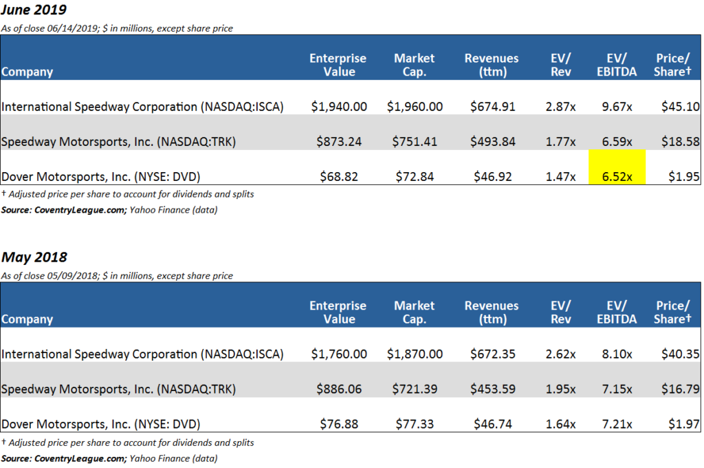Click the 1.47x EV/Rev value
The width and height of the screenshot is (704, 468).
click(x=561, y=177)
